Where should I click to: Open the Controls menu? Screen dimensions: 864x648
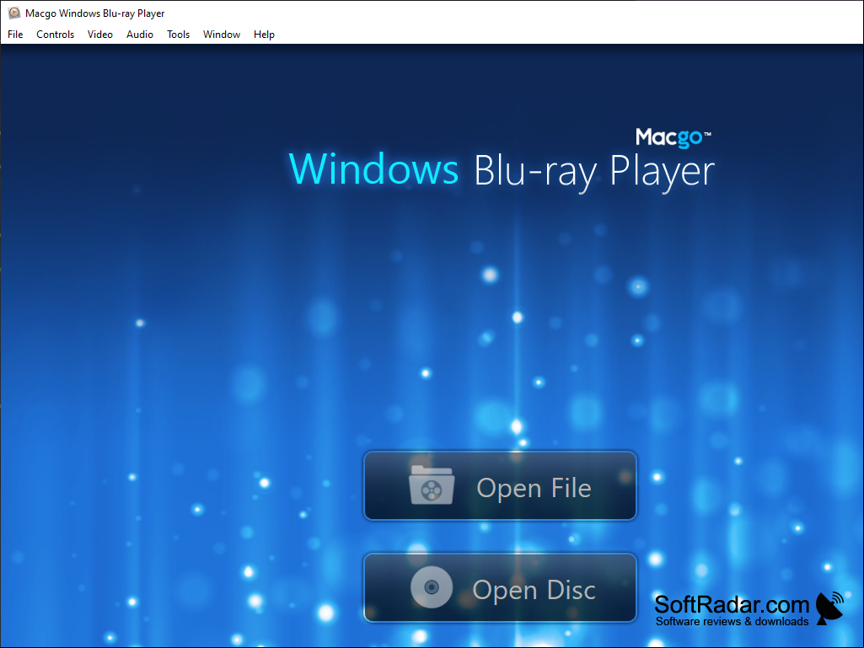55,35
